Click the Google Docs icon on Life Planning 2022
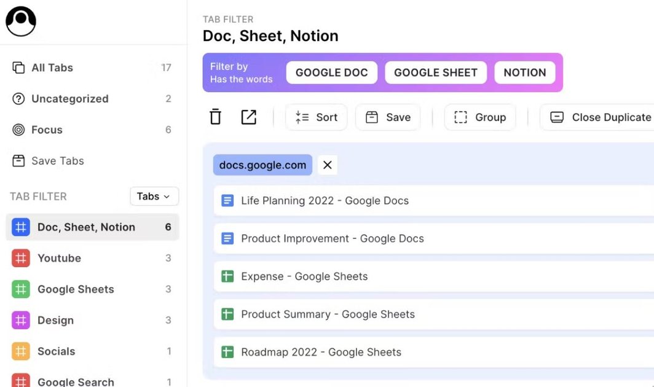The height and width of the screenshot is (387, 654). tap(227, 200)
